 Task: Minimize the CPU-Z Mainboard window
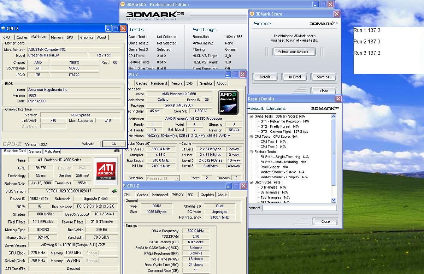[109, 28]
